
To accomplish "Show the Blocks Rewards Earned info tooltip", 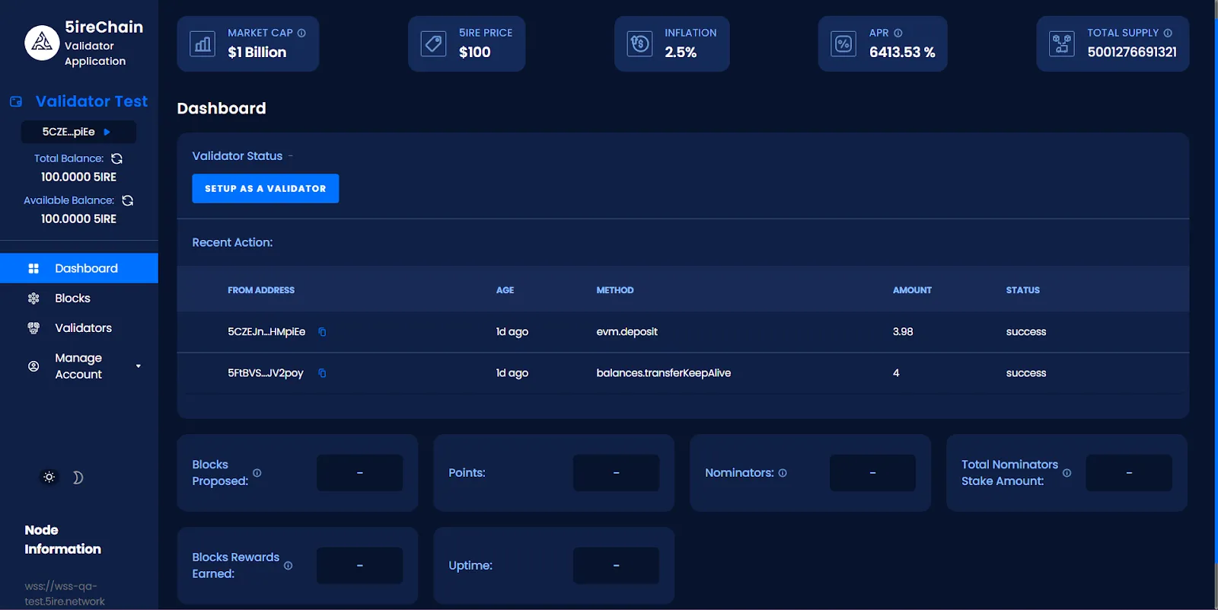I will point(289,566).
